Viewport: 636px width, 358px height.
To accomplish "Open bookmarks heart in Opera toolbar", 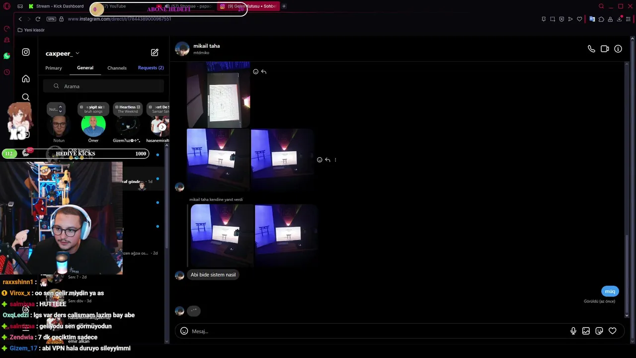I will pos(579,19).
